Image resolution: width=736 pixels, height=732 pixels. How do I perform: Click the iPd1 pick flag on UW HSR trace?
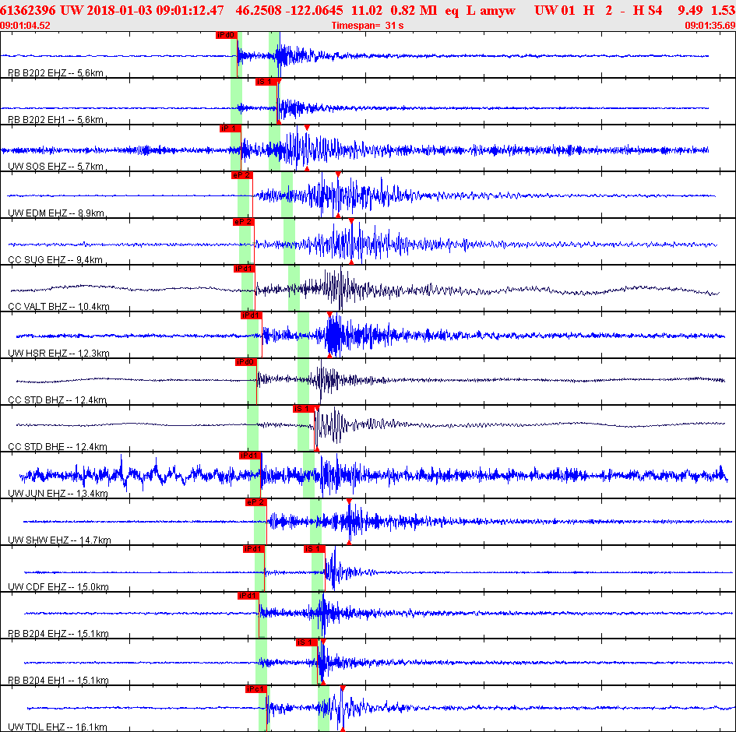[251, 315]
